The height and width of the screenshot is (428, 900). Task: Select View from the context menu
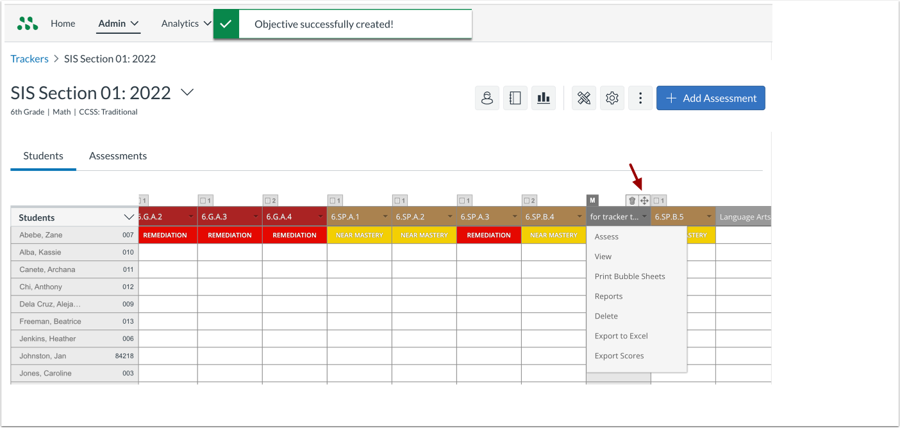click(637, 257)
